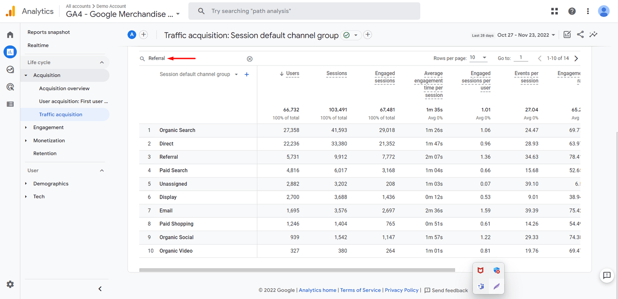This screenshot has height=299, width=618.
Task: Select Traffic acquisition in sidebar
Action: (x=61, y=115)
